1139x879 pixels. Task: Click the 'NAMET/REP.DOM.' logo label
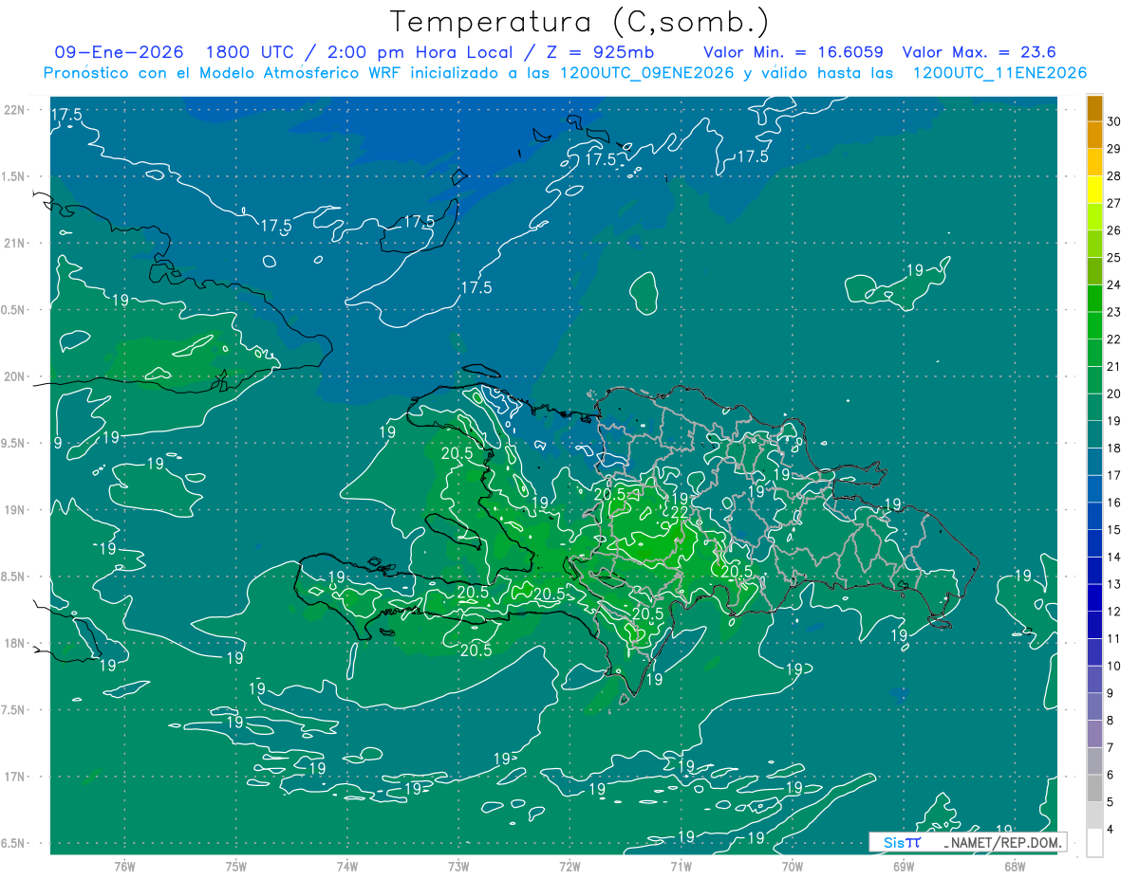click(x=1004, y=842)
